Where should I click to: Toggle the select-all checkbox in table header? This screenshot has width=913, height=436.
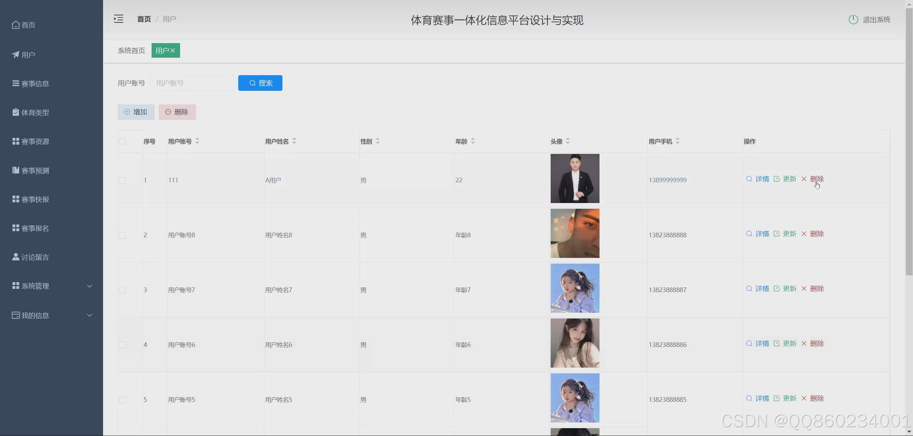point(122,141)
